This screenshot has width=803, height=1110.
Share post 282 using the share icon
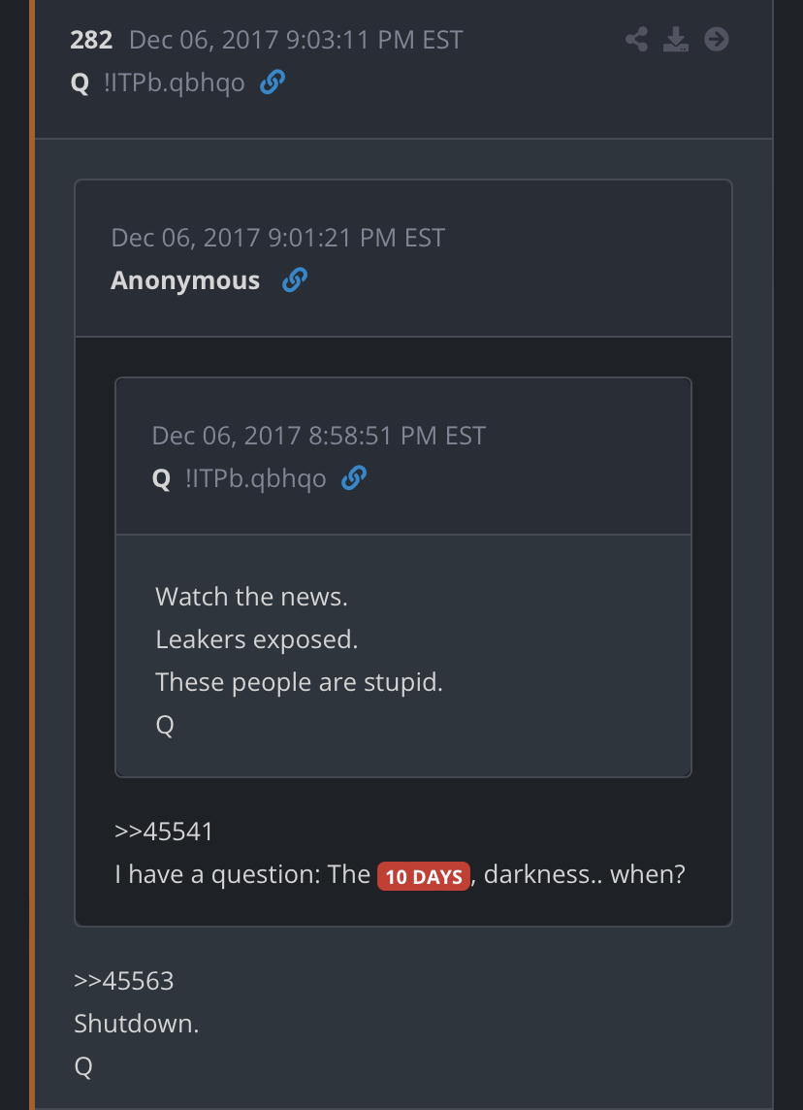(x=637, y=40)
